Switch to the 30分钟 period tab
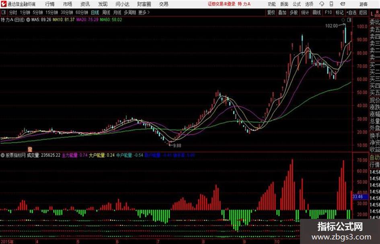380x244 pixels. [x=67, y=12]
